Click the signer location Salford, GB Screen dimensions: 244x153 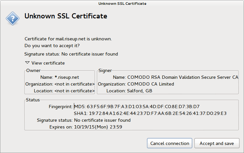(x=139, y=91)
